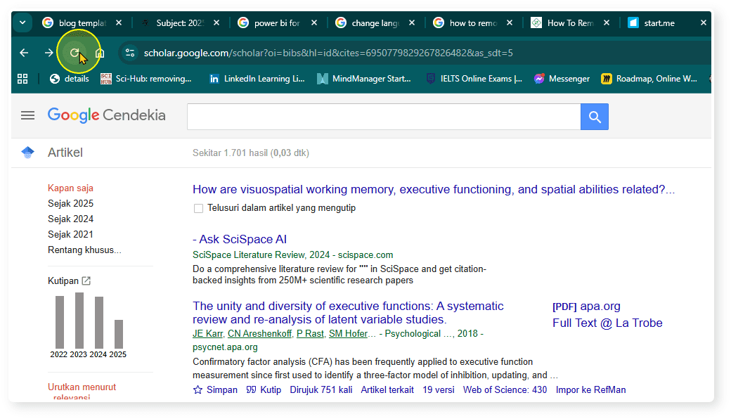Open the IELTS Online Exams bookmark
This screenshot has height=419, width=731.
click(x=474, y=79)
